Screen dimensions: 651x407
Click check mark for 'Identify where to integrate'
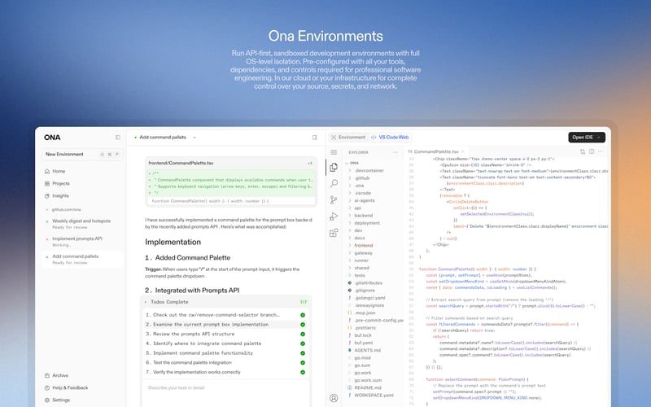click(303, 344)
